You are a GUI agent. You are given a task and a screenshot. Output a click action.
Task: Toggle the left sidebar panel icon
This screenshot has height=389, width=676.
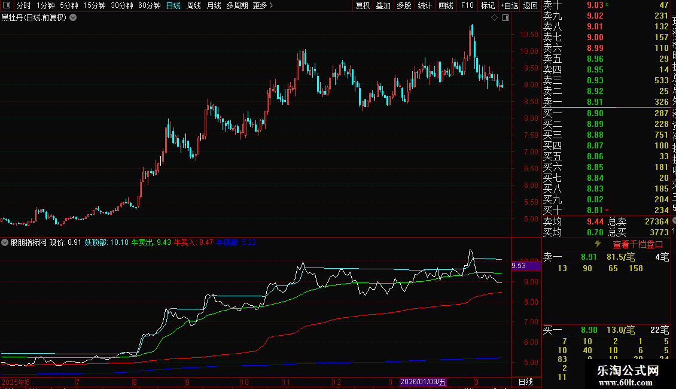coord(7,5)
